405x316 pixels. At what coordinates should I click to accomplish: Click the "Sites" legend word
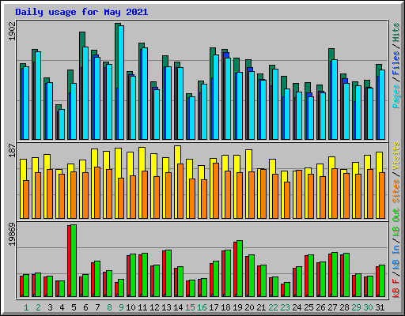click(396, 191)
